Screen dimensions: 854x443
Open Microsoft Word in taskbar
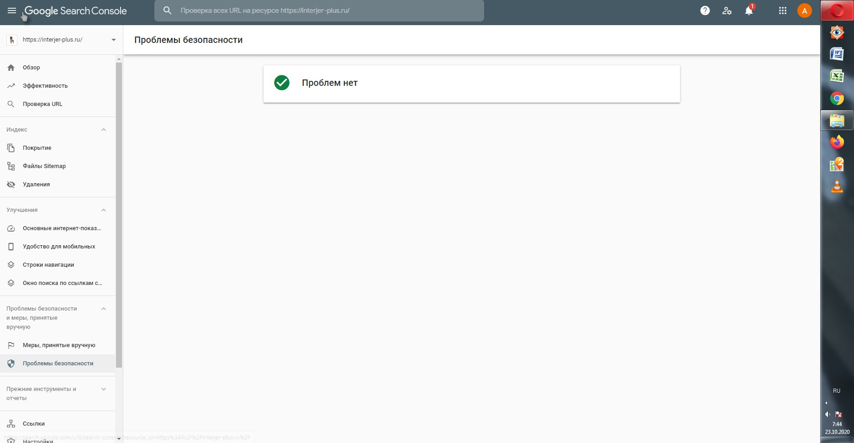(x=837, y=54)
